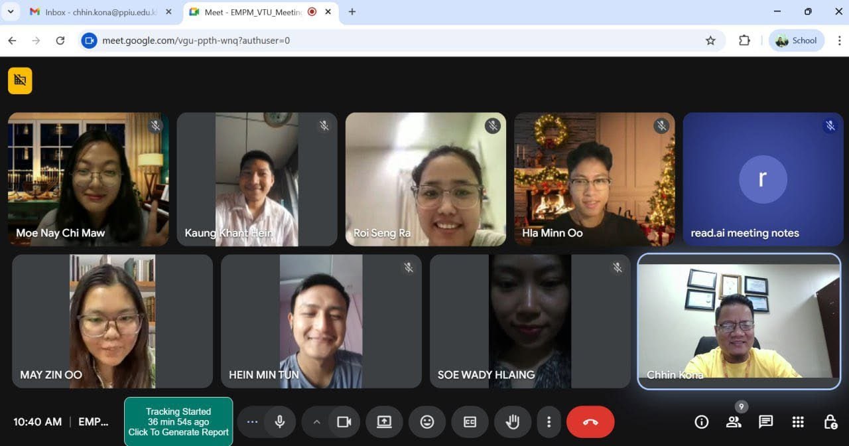Raise your hand in the meeting
The height and width of the screenshot is (446, 849).
coord(513,422)
